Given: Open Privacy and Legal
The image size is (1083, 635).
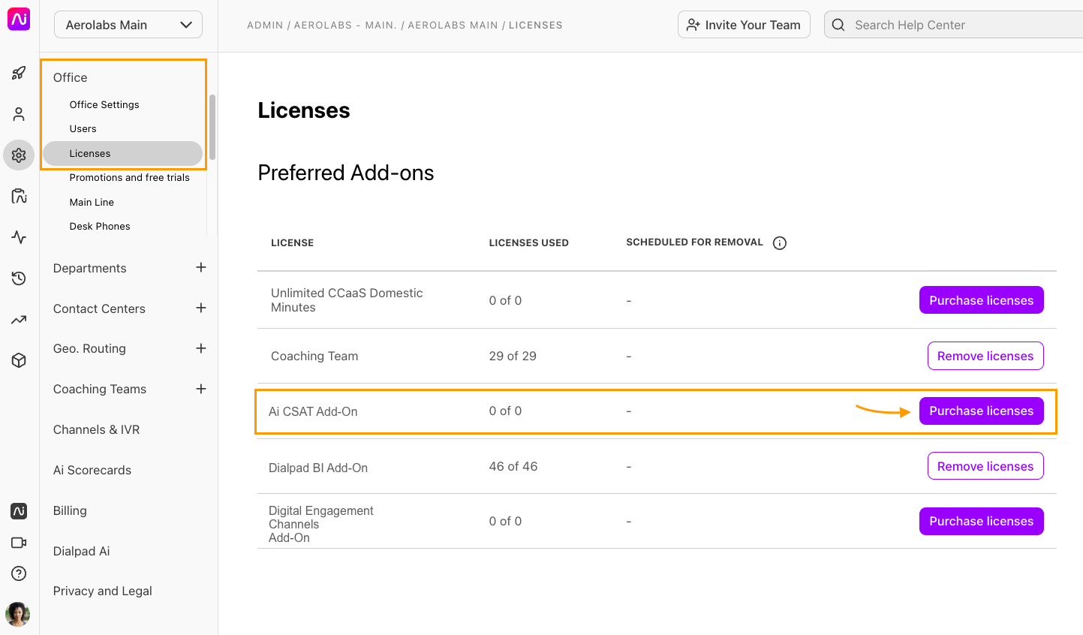Looking at the screenshot, I should click(x=102, y=591).
